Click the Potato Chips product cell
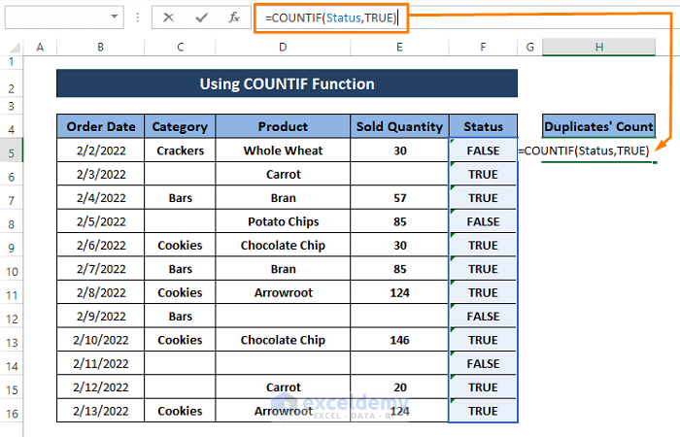The image size is (680, 437). pos(283,221)
